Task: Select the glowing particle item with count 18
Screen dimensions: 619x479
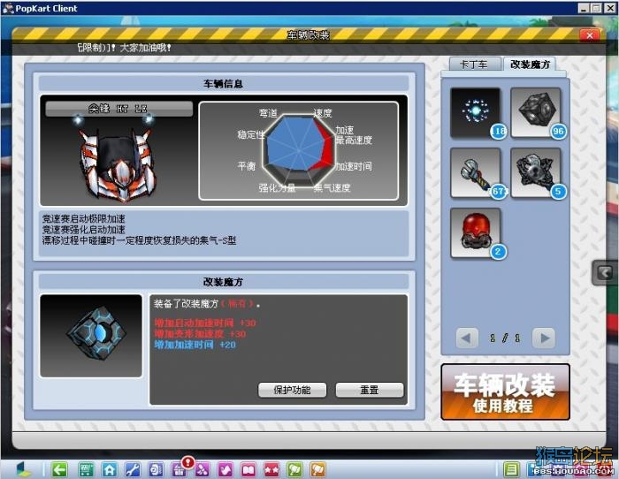Action: [476, 112]
